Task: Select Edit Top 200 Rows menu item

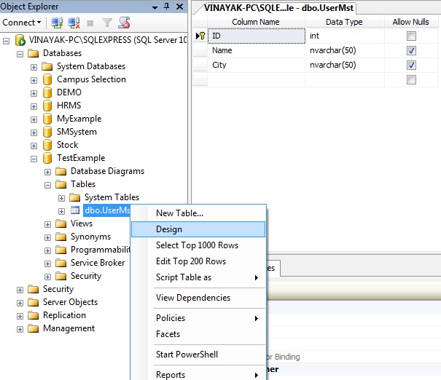Action: click(x=191, y=261)
